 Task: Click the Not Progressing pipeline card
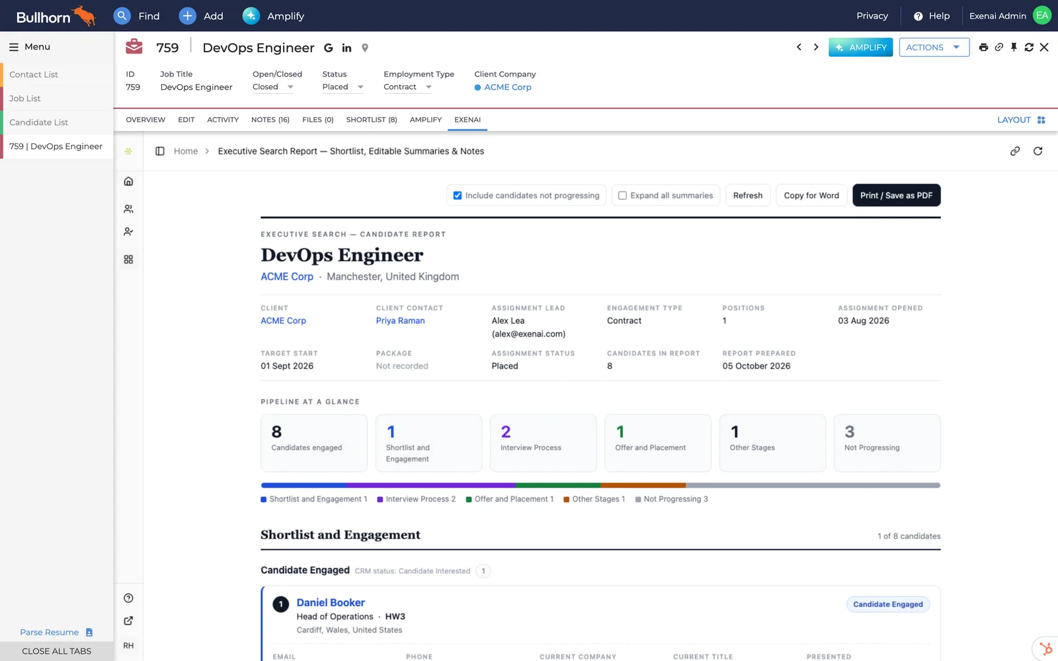point(887,443)
